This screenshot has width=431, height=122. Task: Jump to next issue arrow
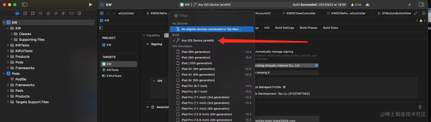point(425,20)
